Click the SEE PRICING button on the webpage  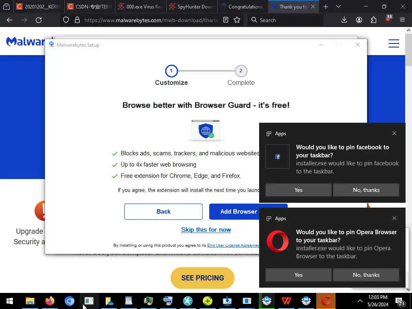point(203,278)
